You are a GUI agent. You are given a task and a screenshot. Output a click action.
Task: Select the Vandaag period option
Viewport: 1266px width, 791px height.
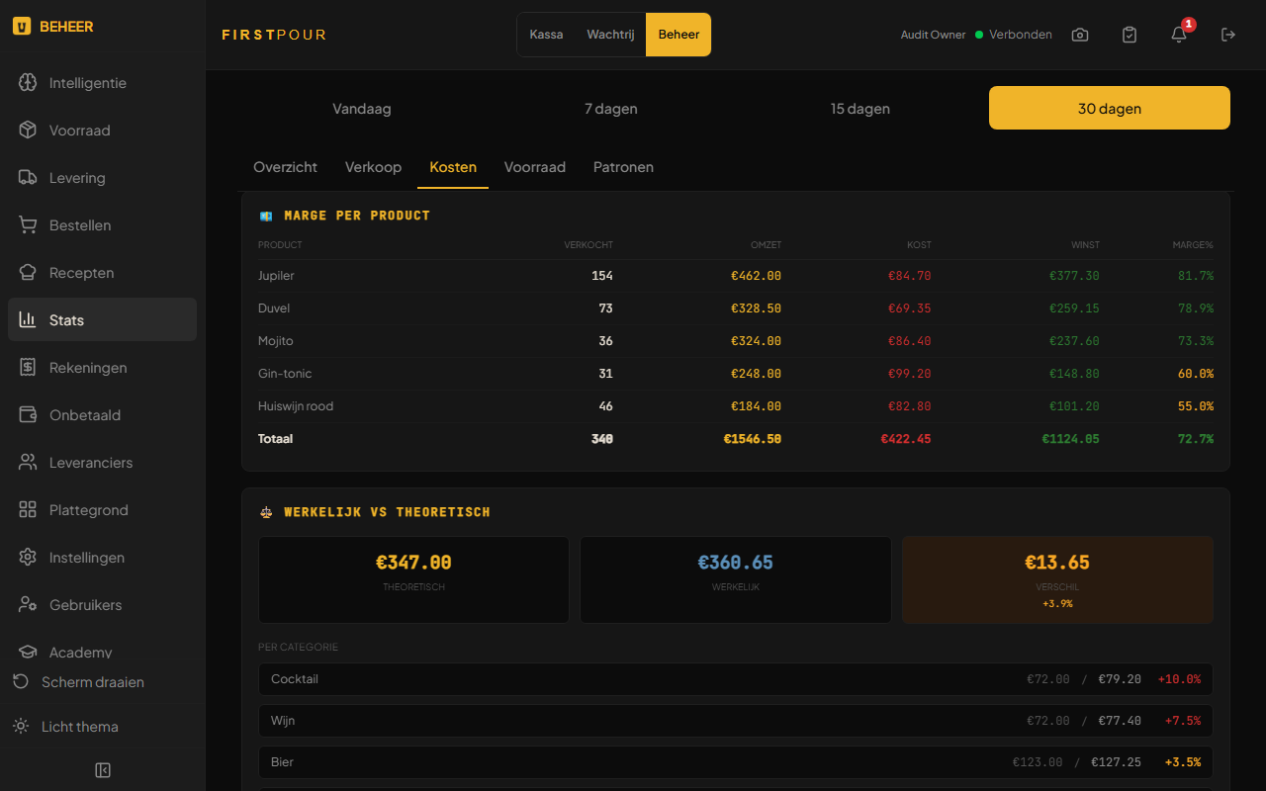tap(362, 109)
